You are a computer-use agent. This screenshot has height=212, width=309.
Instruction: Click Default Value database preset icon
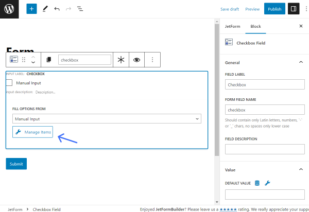tap(257, 183)
